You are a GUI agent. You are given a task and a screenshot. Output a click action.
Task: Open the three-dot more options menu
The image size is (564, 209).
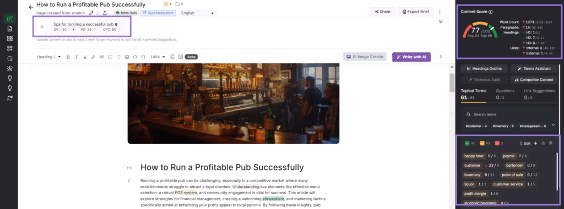click(440, 12)
